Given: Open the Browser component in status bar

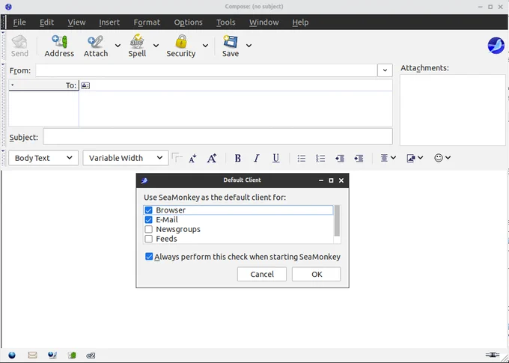Looking at the screenshot, I should pos(12,355).
